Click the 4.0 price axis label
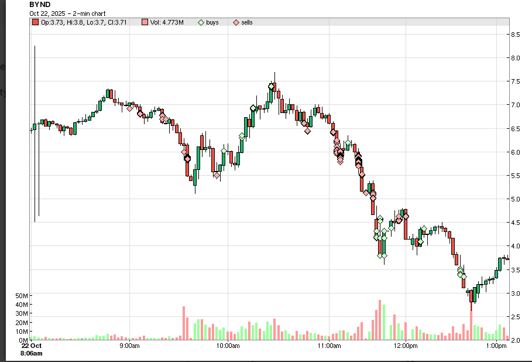Image resolution: width=532 pixels, height=362 pixels. click(516, 246)
